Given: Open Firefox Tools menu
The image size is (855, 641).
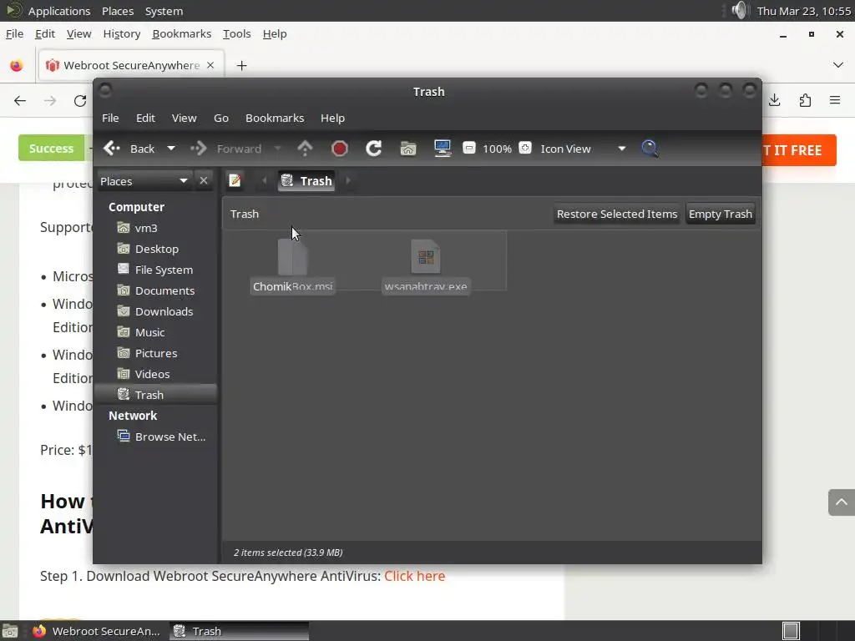Looking at the screenshot, I should click(236, 33).
